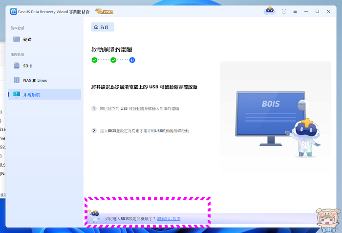
Task: Select SD卡 in the sidebar
Action: 27,65
